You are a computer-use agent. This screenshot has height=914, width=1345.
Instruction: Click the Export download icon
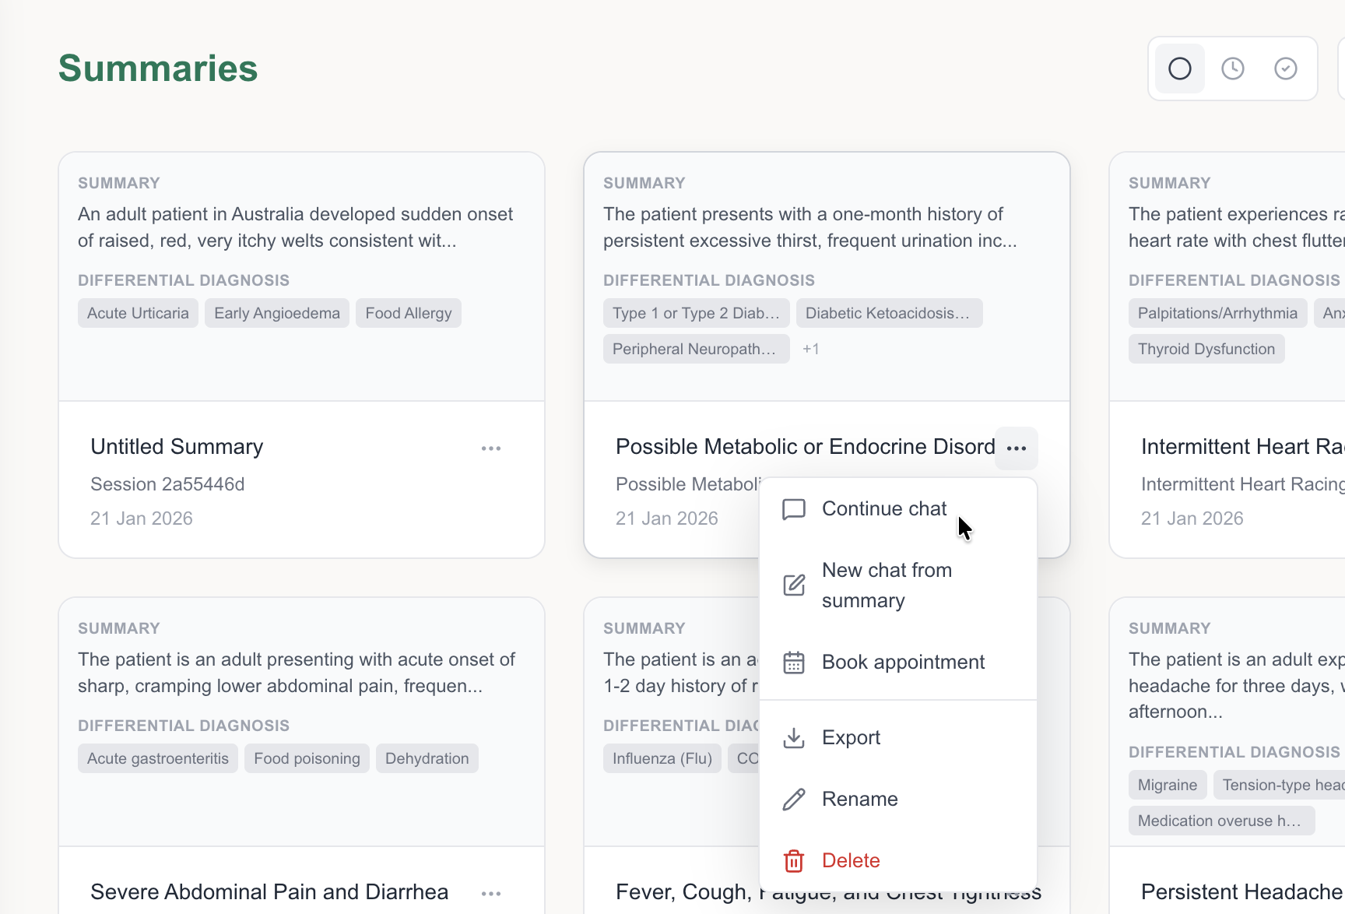tap(793, 738)
